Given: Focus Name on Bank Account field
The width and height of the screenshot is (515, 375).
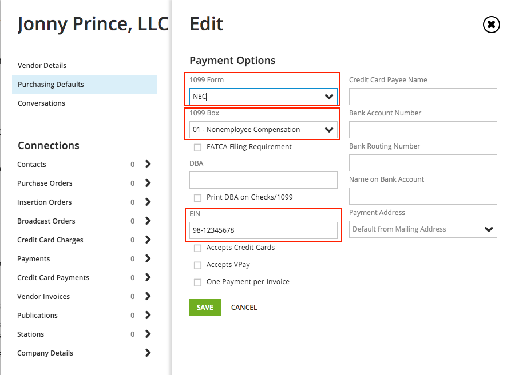Looking at the screenshot, I should [423, 196].
